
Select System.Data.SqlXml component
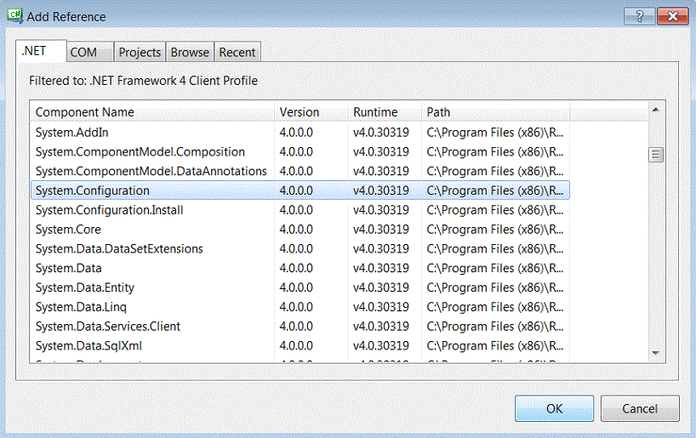(300, 345)
